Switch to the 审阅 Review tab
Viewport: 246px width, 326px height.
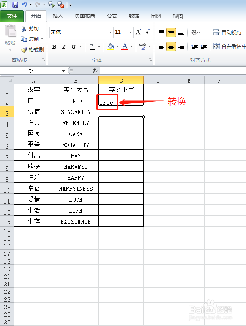pyautogui.click(x=156, y=16)
